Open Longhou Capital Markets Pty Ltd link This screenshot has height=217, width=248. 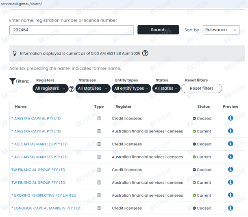point(46,208)
